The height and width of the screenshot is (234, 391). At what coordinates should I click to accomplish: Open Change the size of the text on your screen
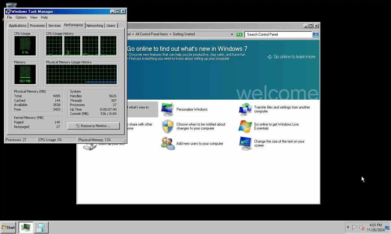click(x=279, y=143)
